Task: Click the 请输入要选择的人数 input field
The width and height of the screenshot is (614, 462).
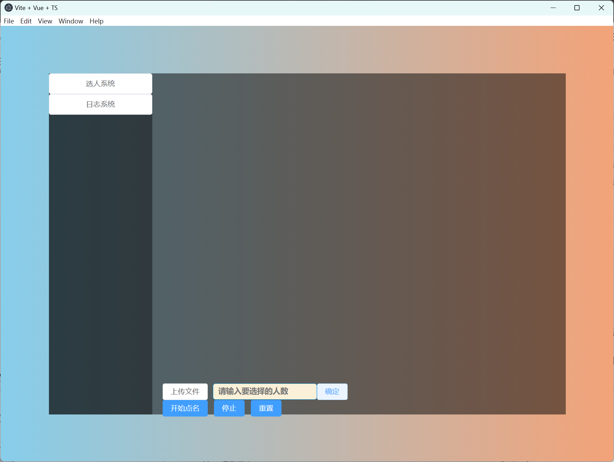Action: (x=264, y=391)
